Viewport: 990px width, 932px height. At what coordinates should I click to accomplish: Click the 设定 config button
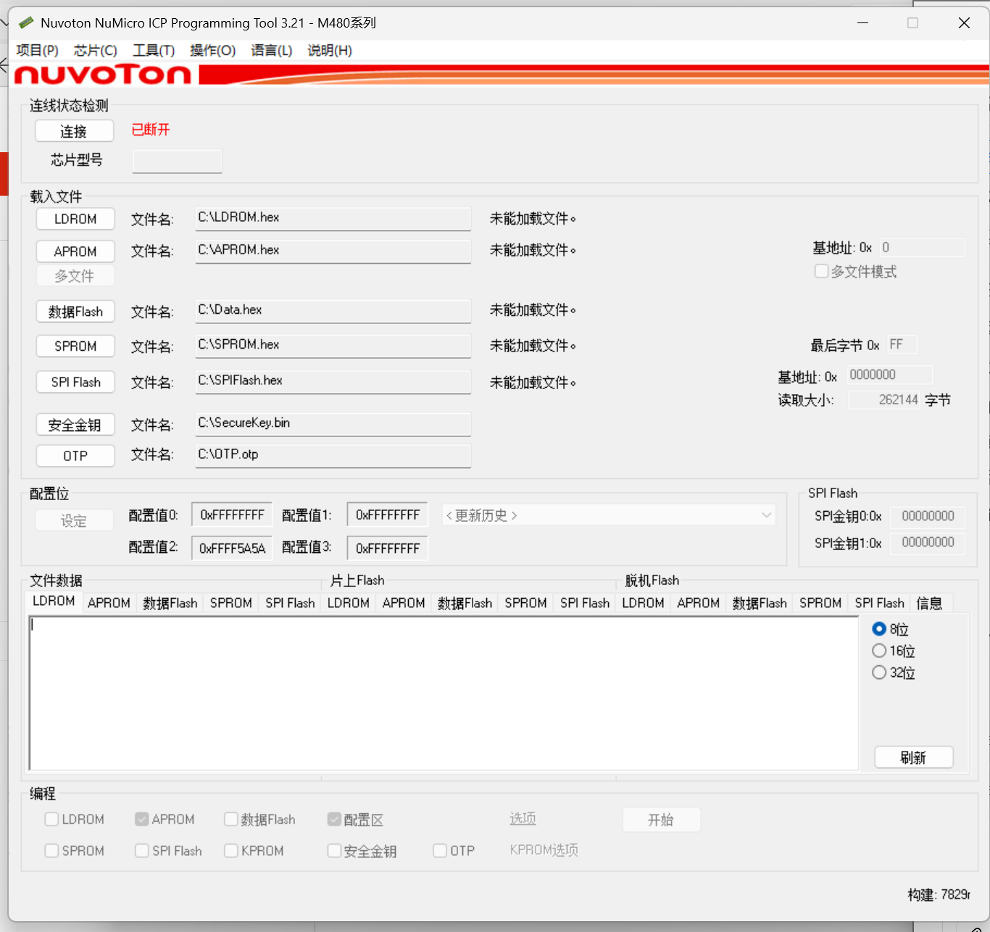pyautogui.click(x=74, y=520)
